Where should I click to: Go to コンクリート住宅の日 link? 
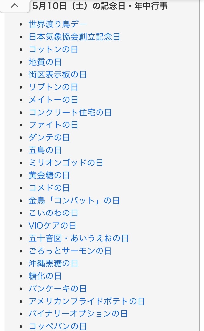pos(70,112)
